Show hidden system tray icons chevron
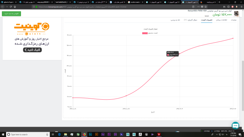244x137 pixels. [217, 134]
